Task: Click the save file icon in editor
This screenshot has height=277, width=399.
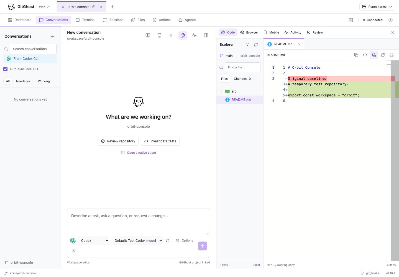Action: pos(392,55)
